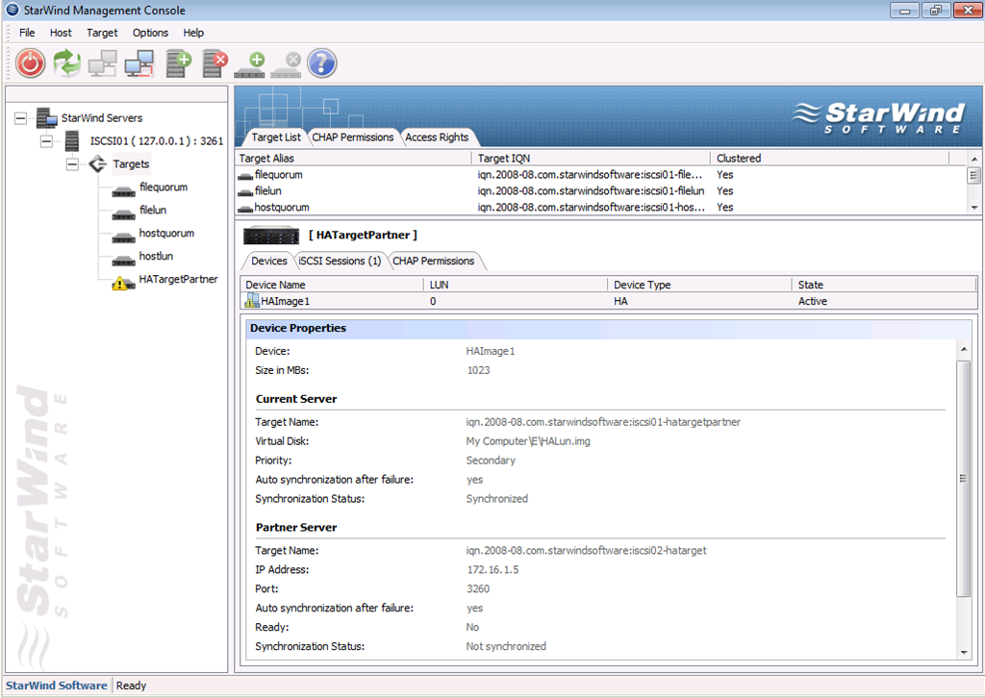Select the hostquorum row in target list
This screenshot has width=985, height=698.
(x=600, y=207)
